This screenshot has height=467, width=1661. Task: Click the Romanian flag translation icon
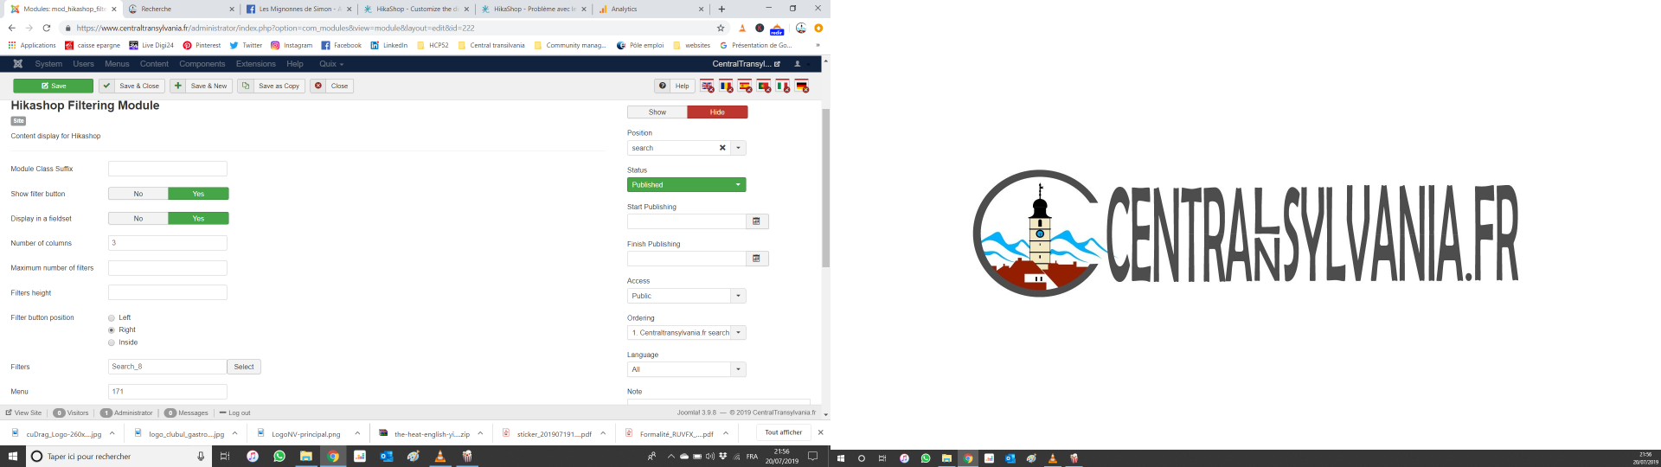coord(726,86)
